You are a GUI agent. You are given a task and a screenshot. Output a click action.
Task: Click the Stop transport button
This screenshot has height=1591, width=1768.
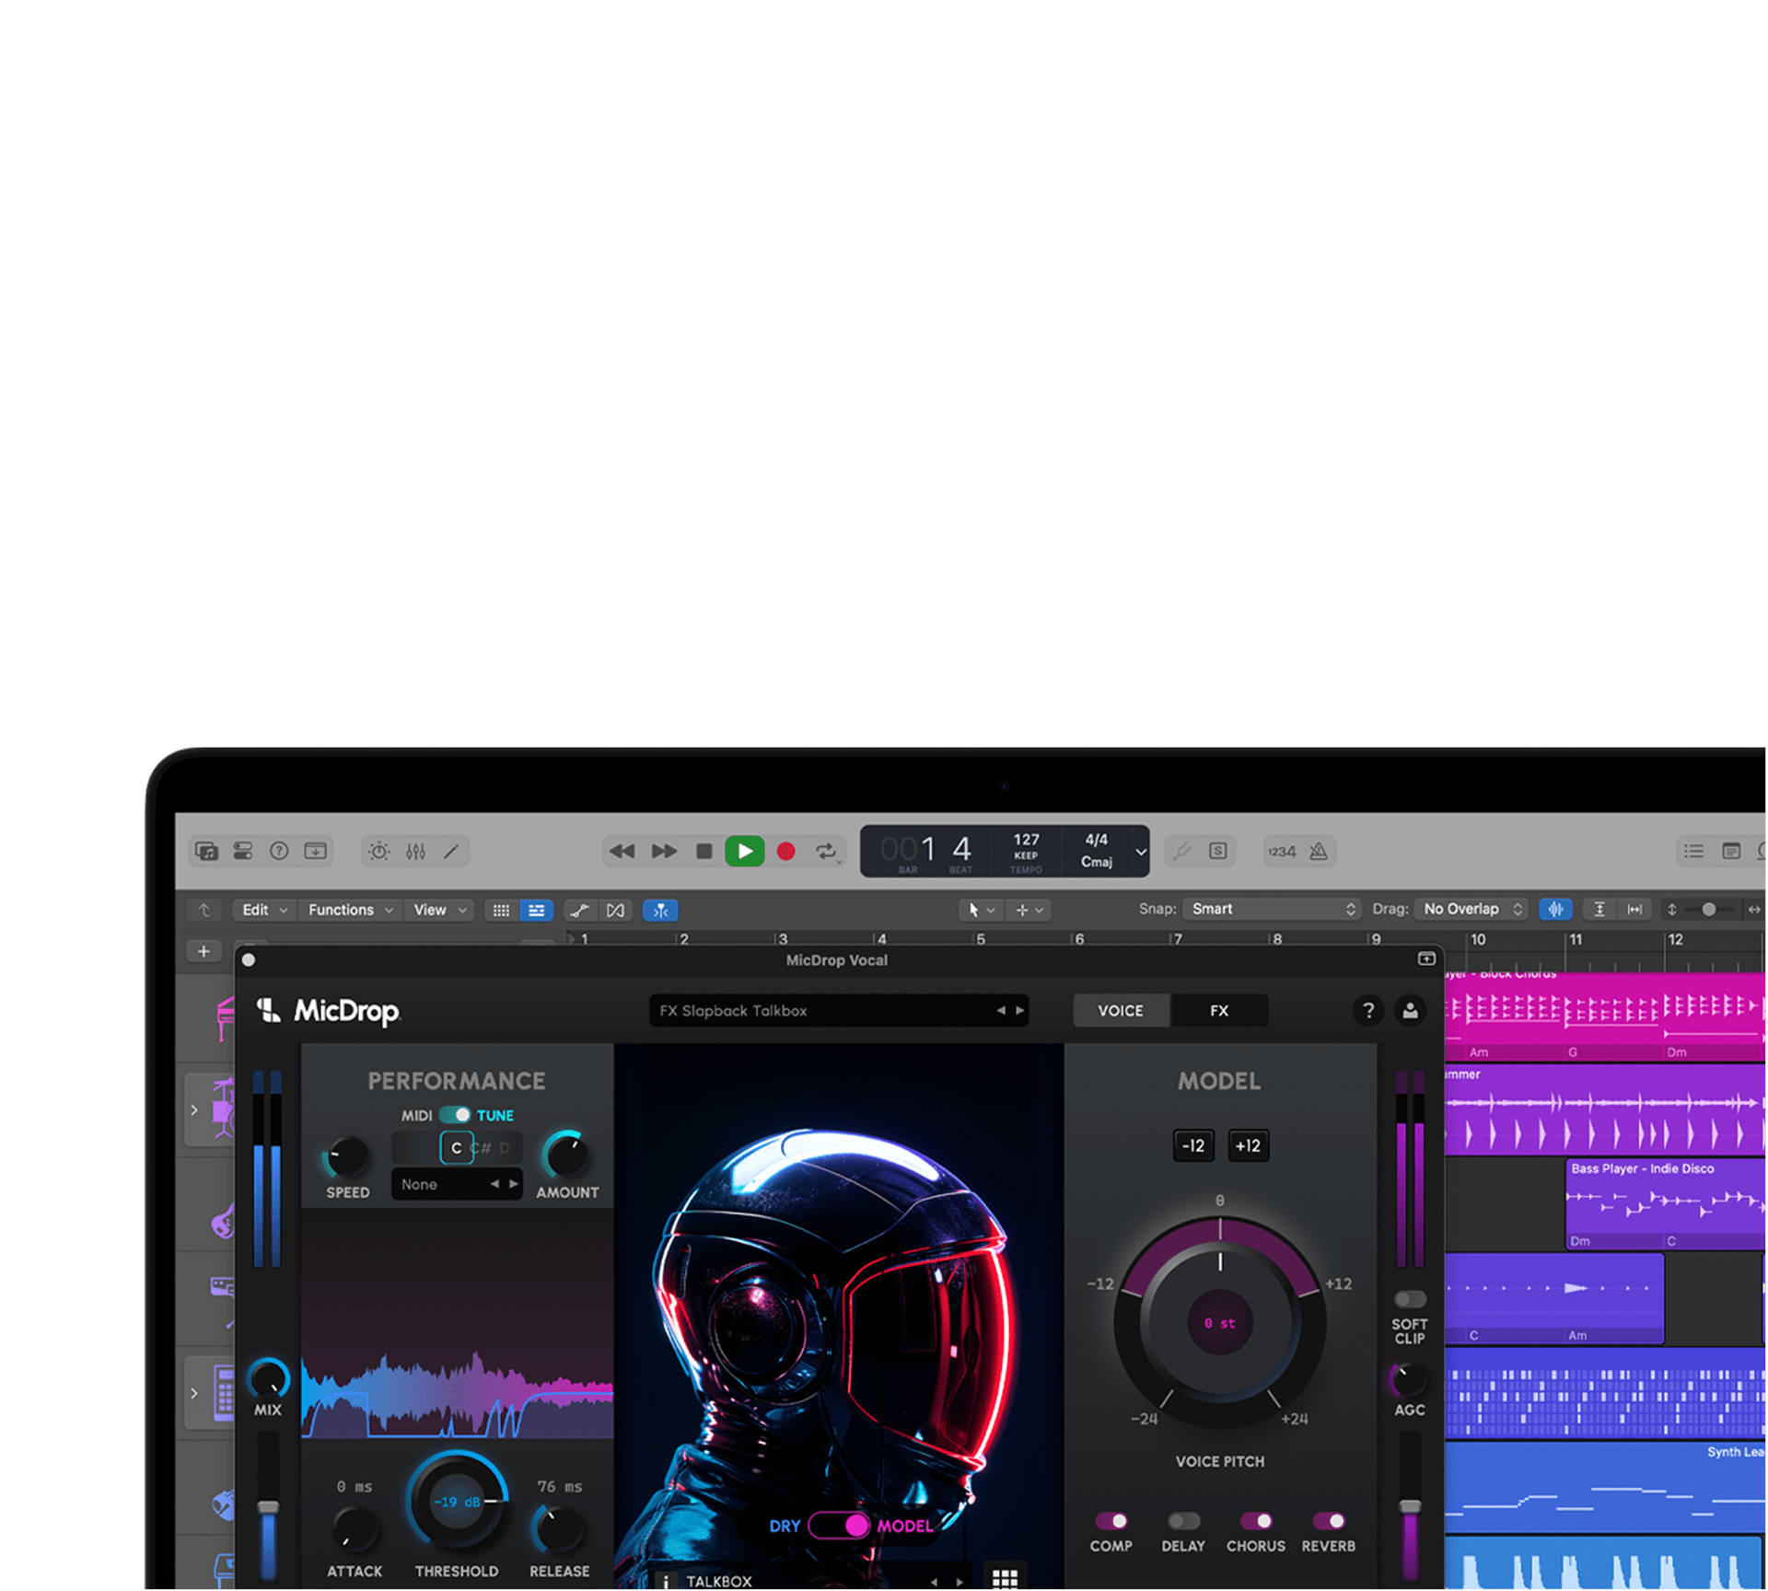tap(704, 851)
